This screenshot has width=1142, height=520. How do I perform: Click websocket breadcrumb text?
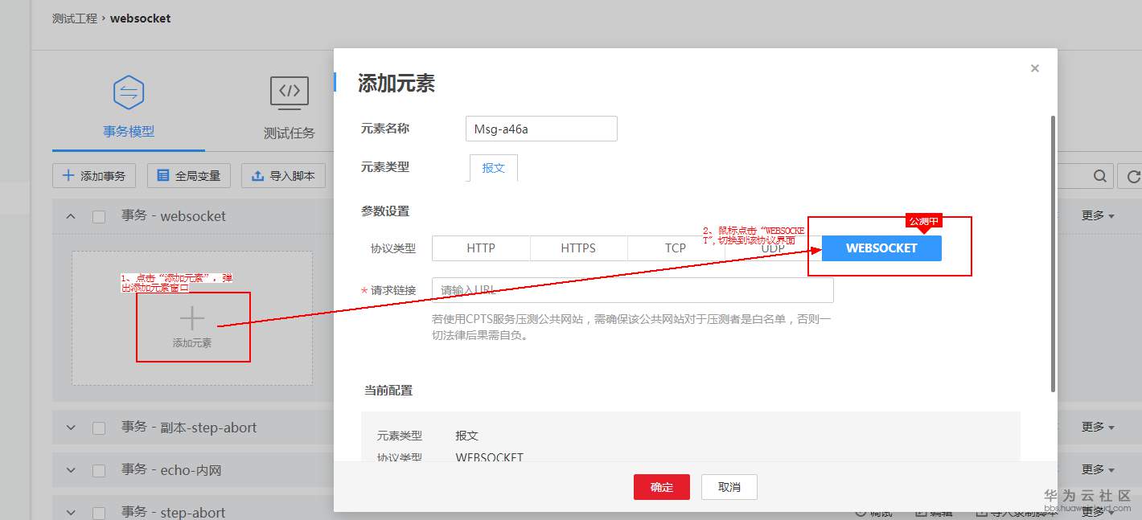pos(141,18)
